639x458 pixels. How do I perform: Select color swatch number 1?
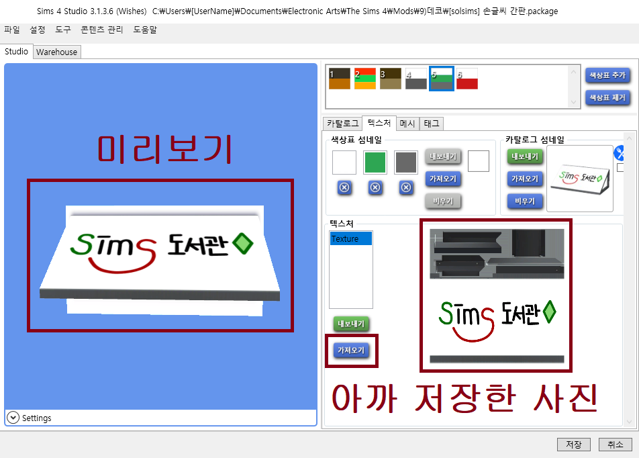(x=340, y=79)
